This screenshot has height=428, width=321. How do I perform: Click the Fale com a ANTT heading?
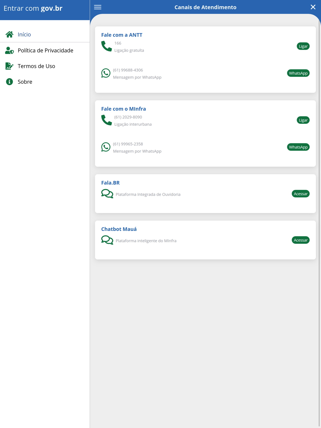122,35
